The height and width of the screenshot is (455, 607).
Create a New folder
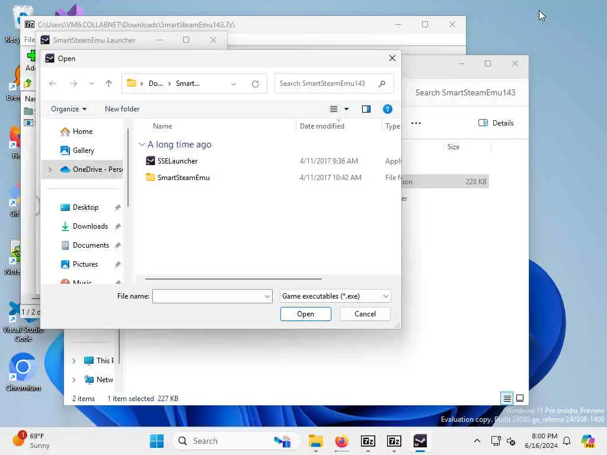pos(122,109)
